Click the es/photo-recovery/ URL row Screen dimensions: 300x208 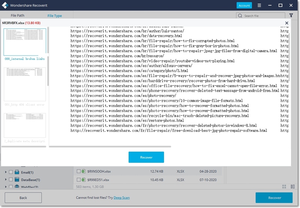(x=123, y=96)
